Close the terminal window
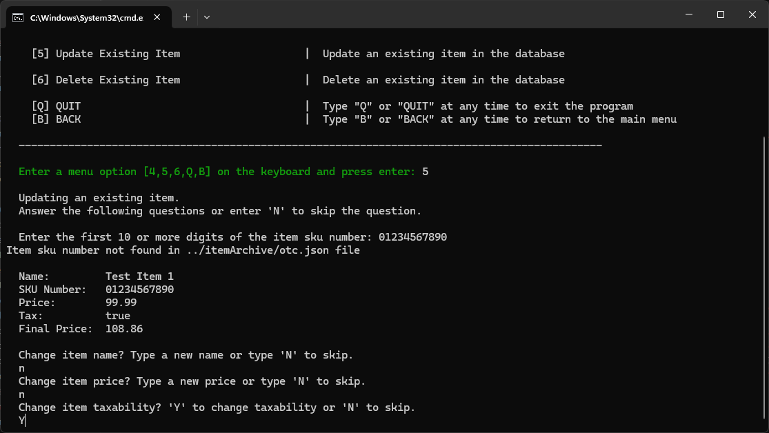Image resolution: width=769 pixels, height=433 pixels. pos(752,14)
